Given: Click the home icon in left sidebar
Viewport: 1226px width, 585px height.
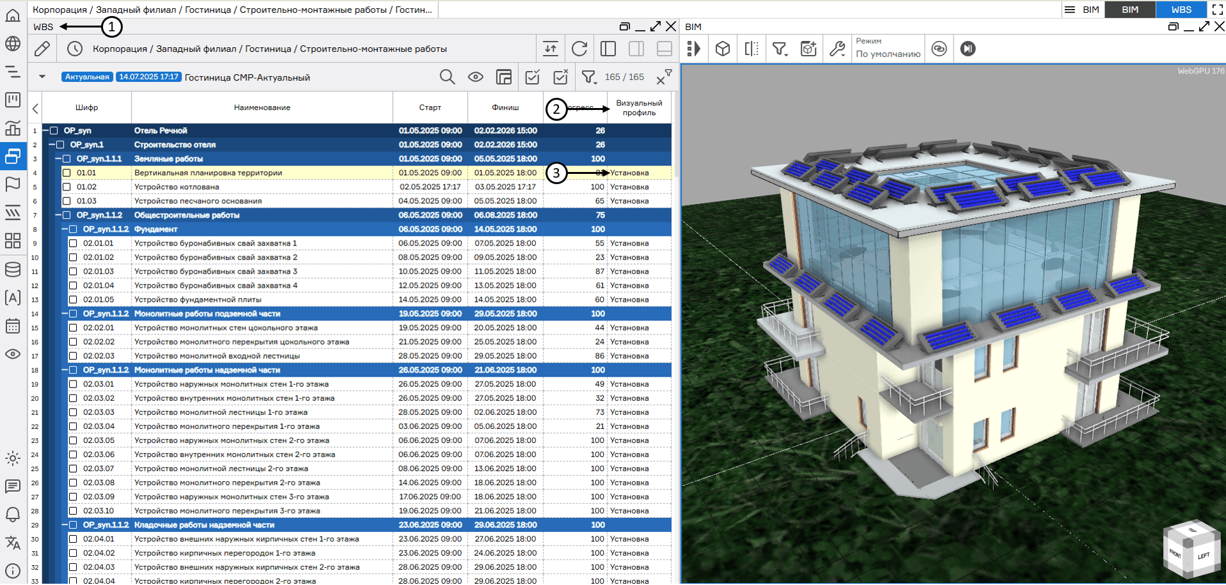Looking at the screenshot, I should pyautogui.click(x=13, y=15).
